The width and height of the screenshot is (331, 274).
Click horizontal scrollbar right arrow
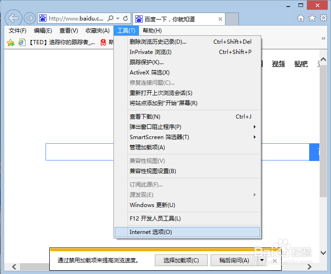(x=309, y=267)
